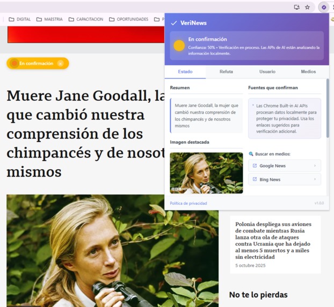Switch to the Usuario tab
Image resolution: width=334 pixels, height=307 pixels.
[267, 72]
